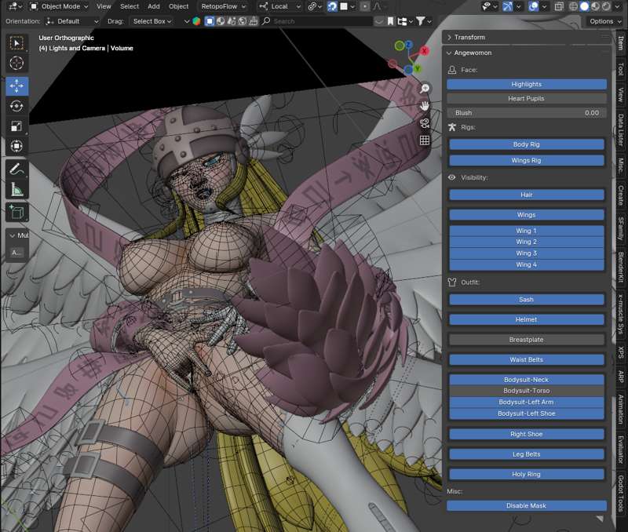Expand the Transform panel
The width and height of the screenshot is (628, 532).
[x=469, y=37]
